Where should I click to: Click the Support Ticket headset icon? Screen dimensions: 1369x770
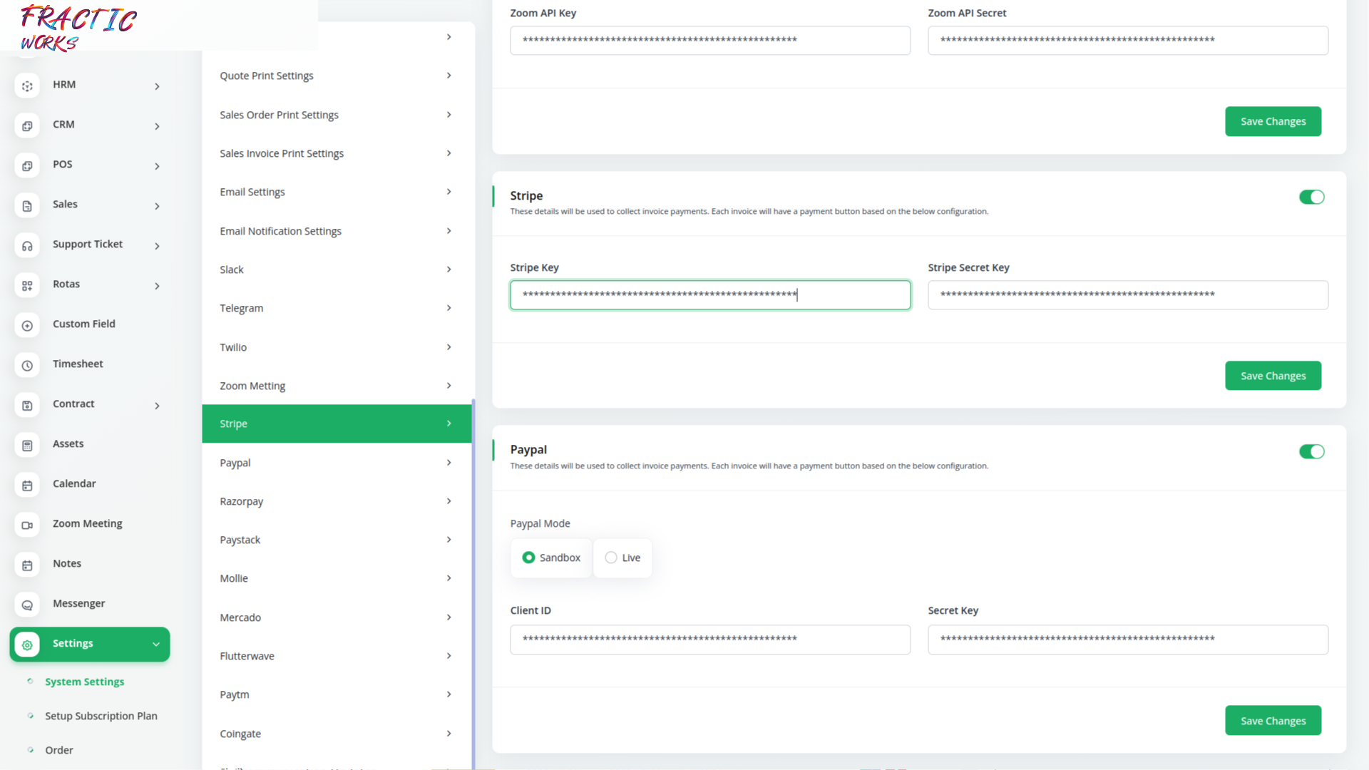[27, 246]
